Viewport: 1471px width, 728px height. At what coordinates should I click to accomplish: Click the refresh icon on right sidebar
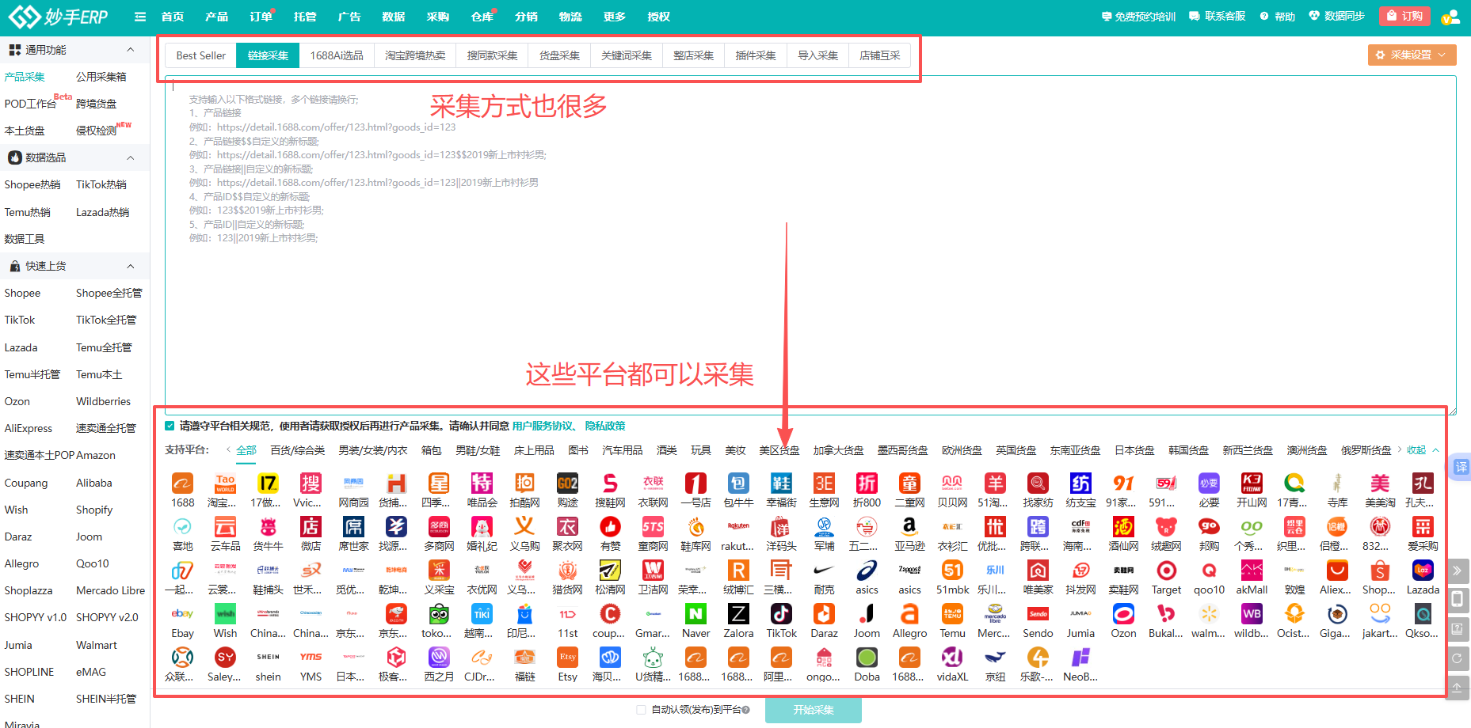(1457, 658)
